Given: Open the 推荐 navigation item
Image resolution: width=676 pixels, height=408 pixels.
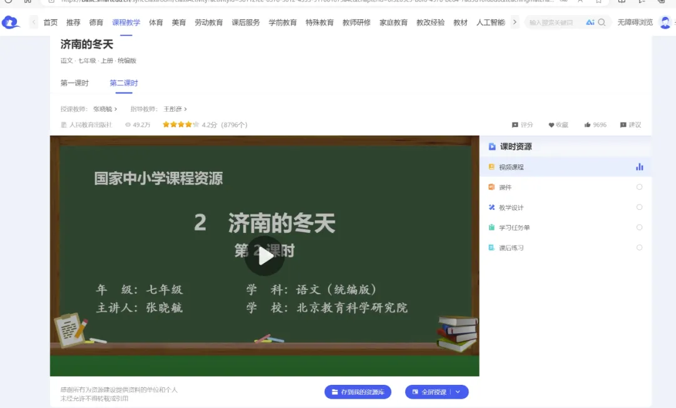Looking at the screenshot, I should pos(73,22).
